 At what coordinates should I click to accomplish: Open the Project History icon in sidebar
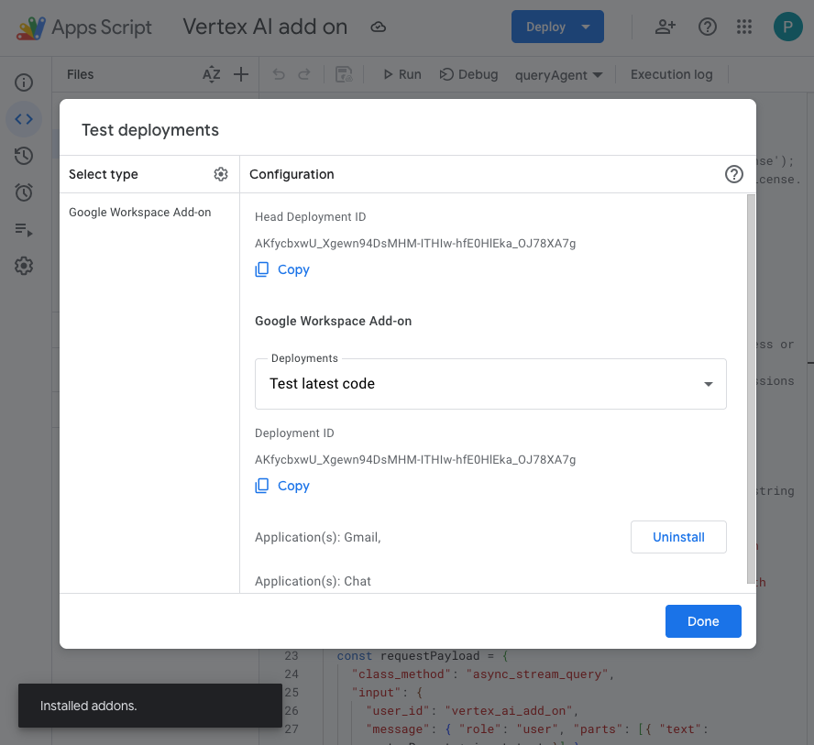point(24,156)
